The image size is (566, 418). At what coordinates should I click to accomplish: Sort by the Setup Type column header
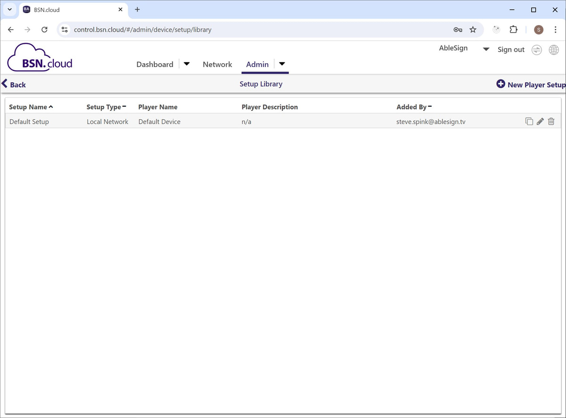pyautogui.click(x=103, y=107)
